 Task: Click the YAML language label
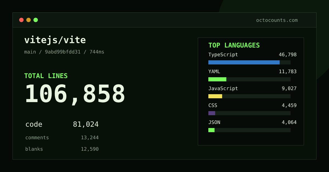click(x=214, y=72)
